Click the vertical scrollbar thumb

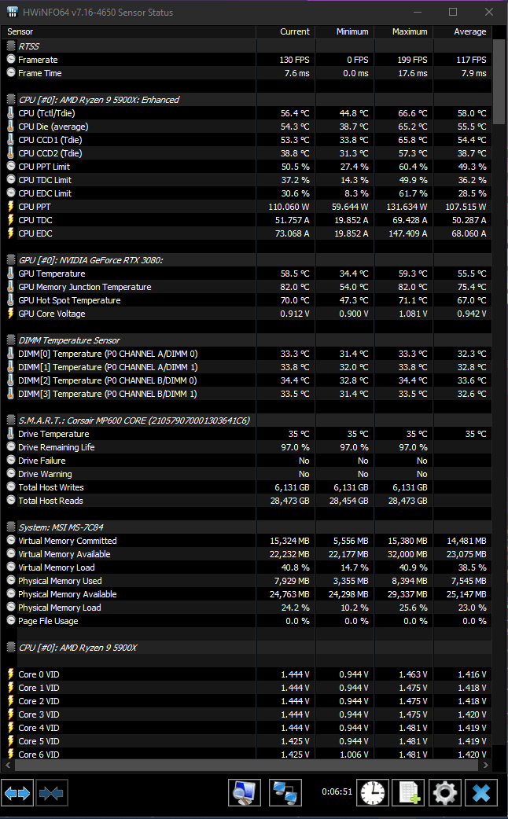coord(499,82)
